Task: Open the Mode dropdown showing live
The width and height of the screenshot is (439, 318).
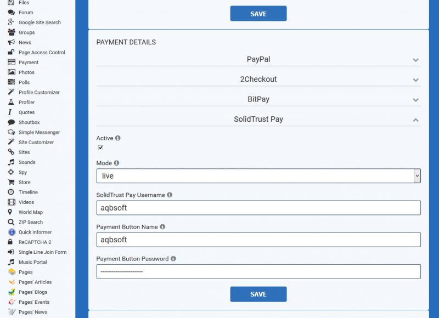Action: click(258, 176)
